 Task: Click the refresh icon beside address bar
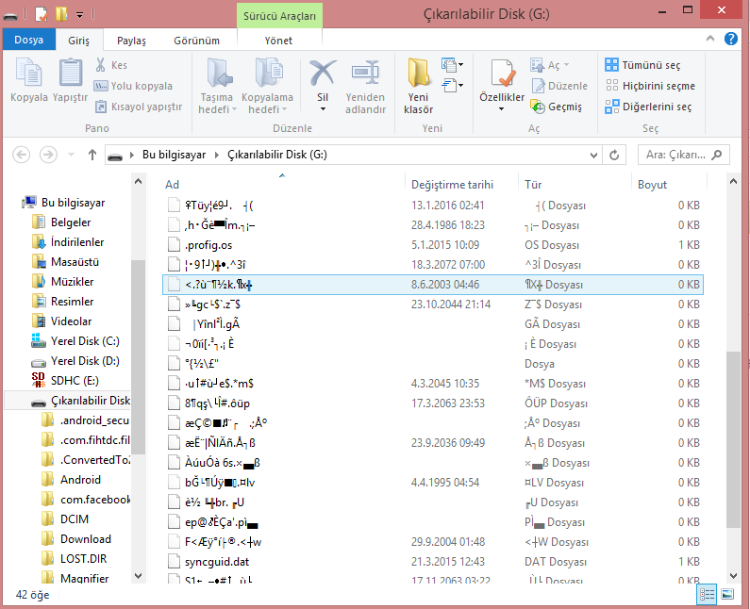tap(615, 155)
